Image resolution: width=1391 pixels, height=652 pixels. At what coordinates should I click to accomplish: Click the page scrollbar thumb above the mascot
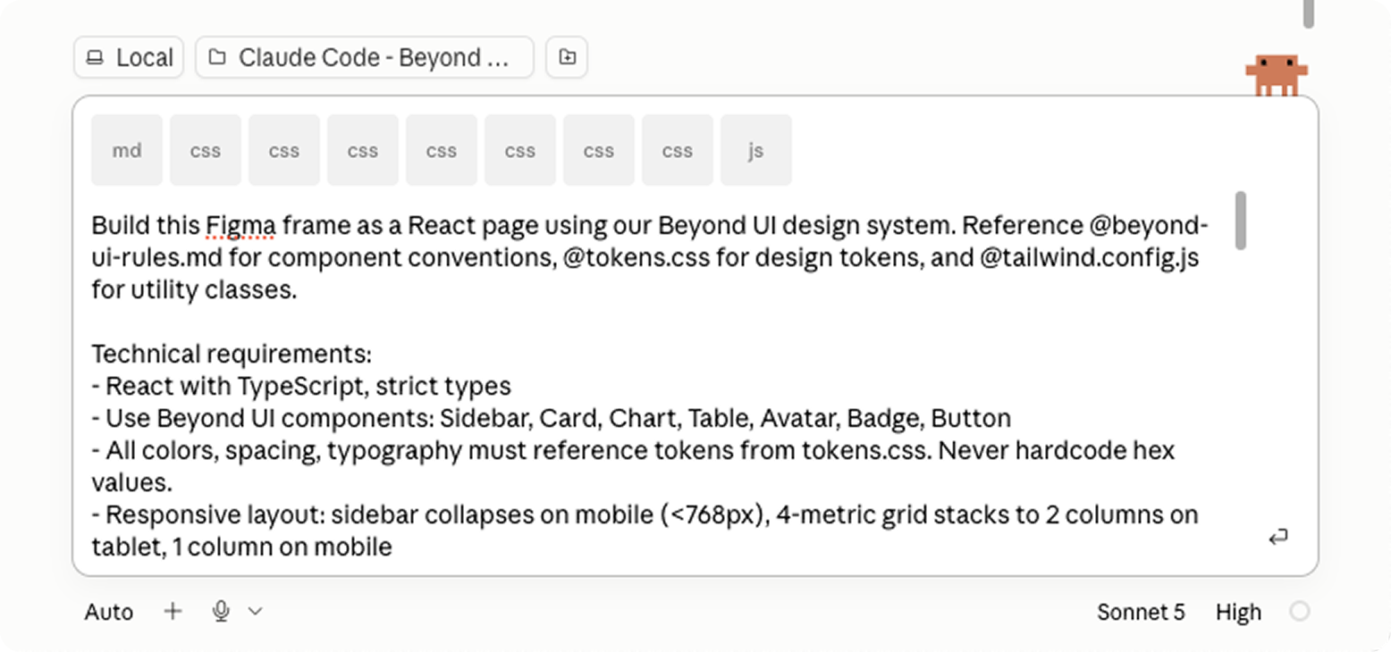click(x=1309, y=13)
